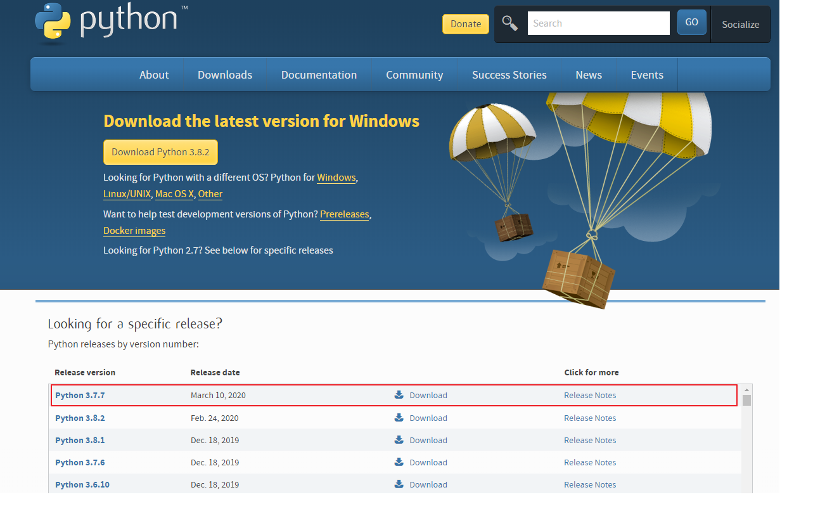
Task: Click 'Looking for a specific release?' heading
Action: tap(135, 324)
